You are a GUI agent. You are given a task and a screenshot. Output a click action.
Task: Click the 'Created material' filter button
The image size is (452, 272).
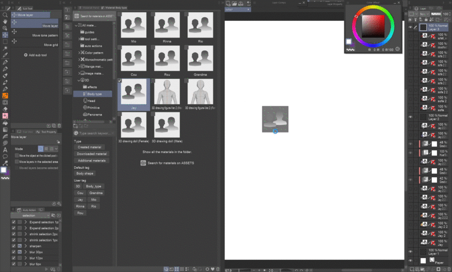click(89, 147)
